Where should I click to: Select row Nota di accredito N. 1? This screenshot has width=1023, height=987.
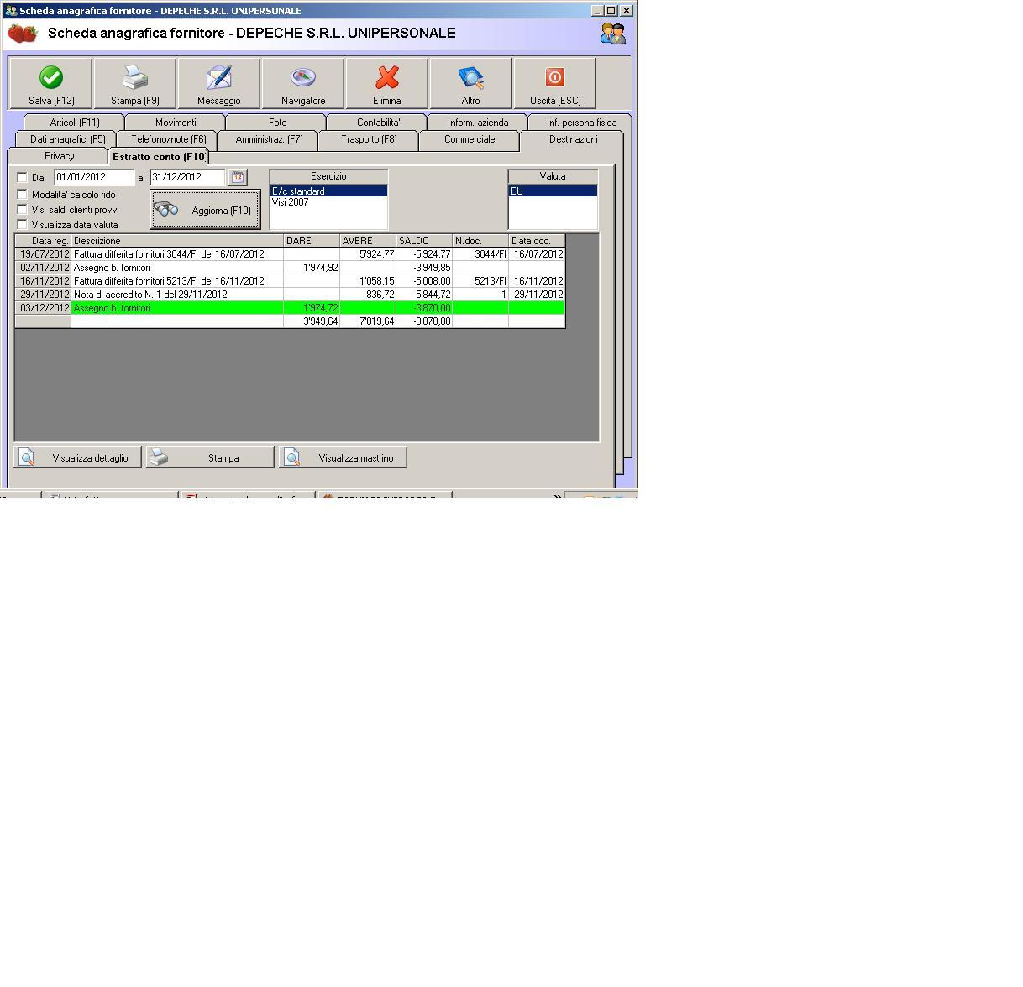click(290, 295)
